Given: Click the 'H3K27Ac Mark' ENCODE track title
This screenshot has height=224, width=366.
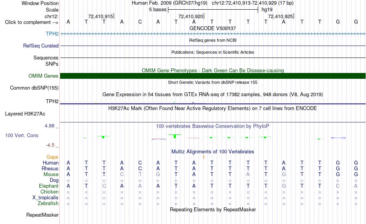Looking at the screenshot, I should (213, 109).
